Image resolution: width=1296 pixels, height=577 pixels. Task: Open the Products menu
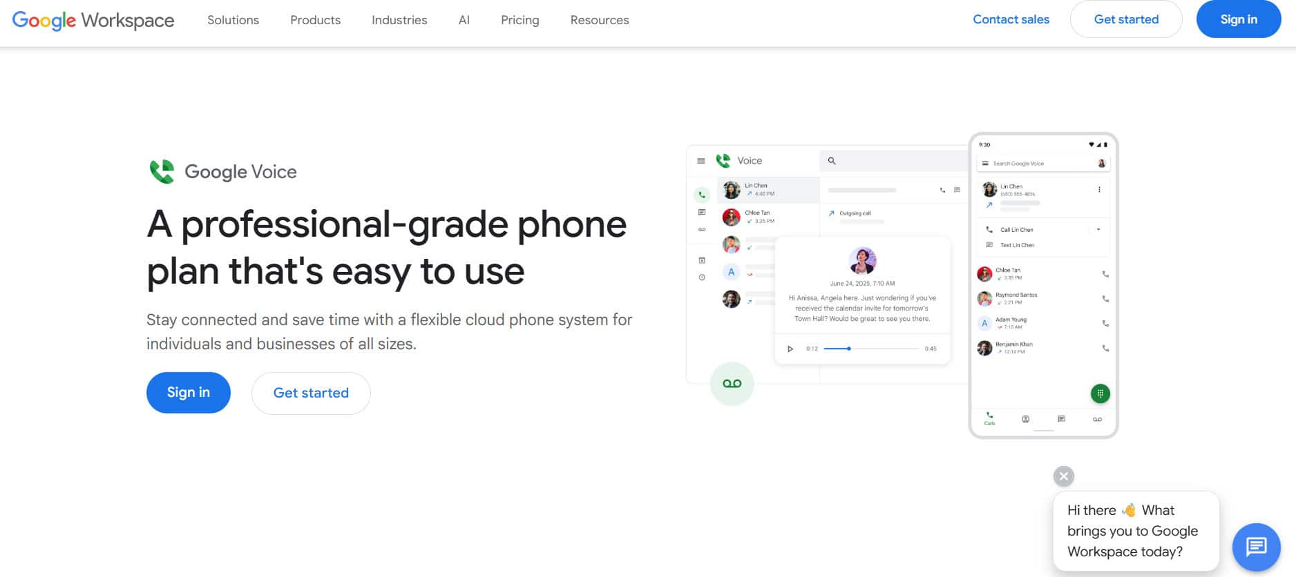click(x=315, y=20)
